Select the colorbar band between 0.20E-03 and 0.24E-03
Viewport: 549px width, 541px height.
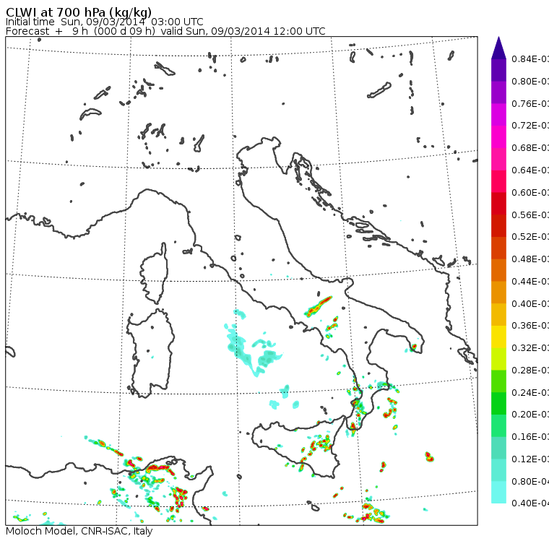click(x=498, y=403)
